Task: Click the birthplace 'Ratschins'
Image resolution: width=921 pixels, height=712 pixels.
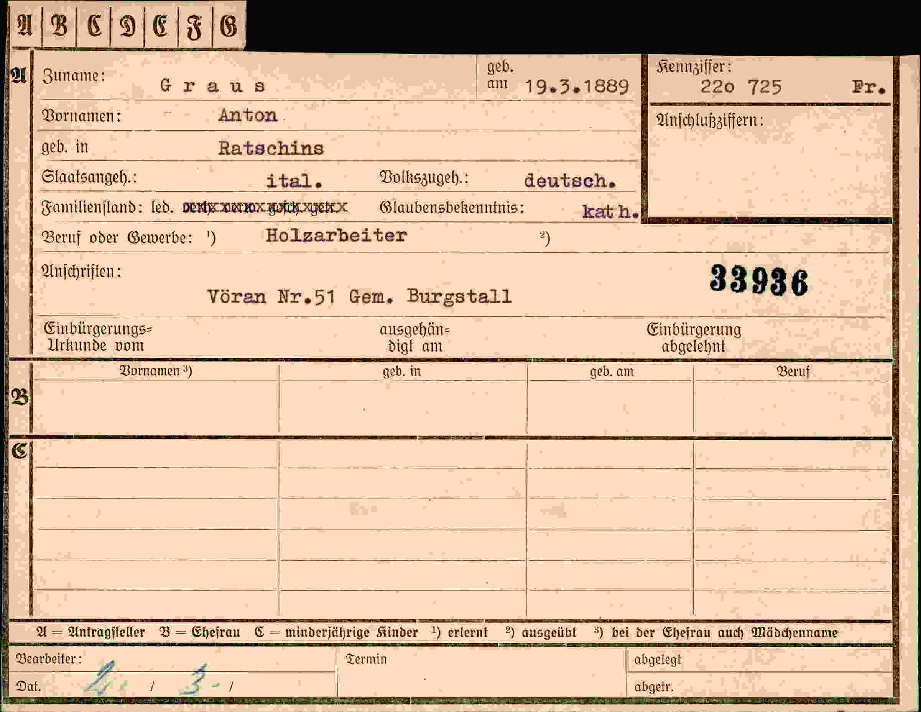Action: click(x=271, y=148)
